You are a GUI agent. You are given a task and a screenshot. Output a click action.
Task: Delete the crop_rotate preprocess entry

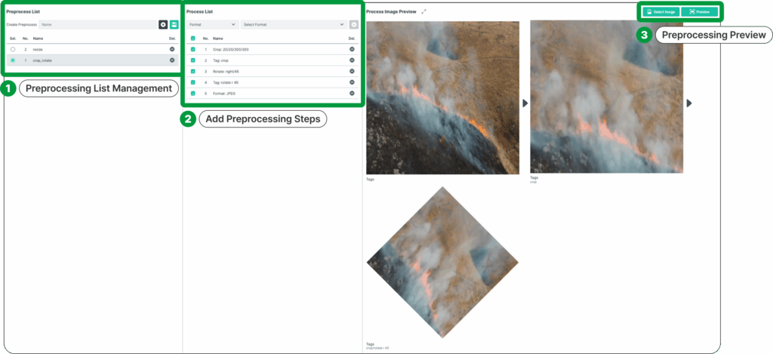[171, 60]
